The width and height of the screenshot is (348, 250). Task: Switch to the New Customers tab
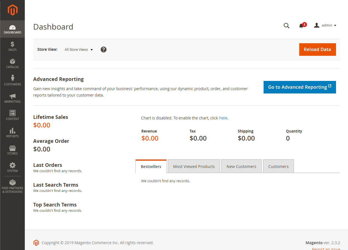241,167
